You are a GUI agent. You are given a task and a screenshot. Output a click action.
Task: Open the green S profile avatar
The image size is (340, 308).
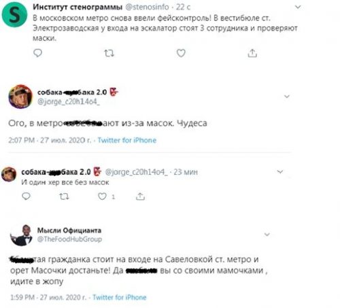(x=15, y=15)
